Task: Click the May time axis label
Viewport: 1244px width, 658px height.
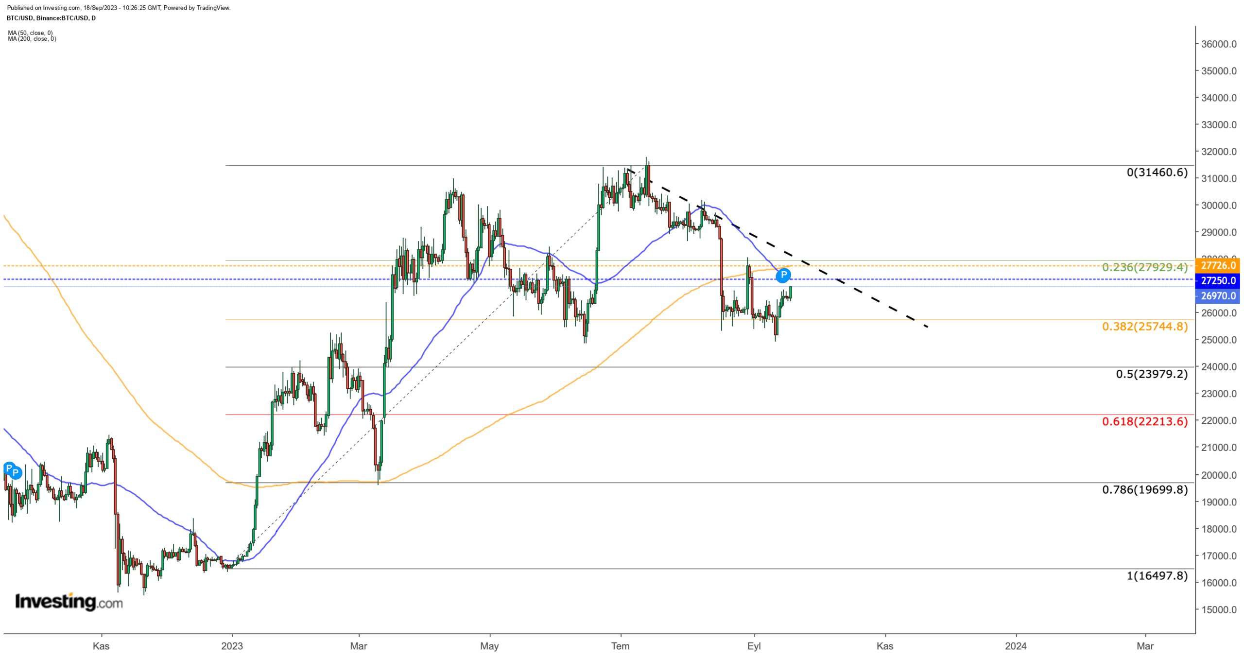Action: (x=489, y=646)
